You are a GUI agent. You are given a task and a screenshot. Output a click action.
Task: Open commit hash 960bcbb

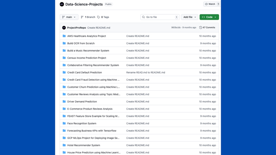coord(176,28)
